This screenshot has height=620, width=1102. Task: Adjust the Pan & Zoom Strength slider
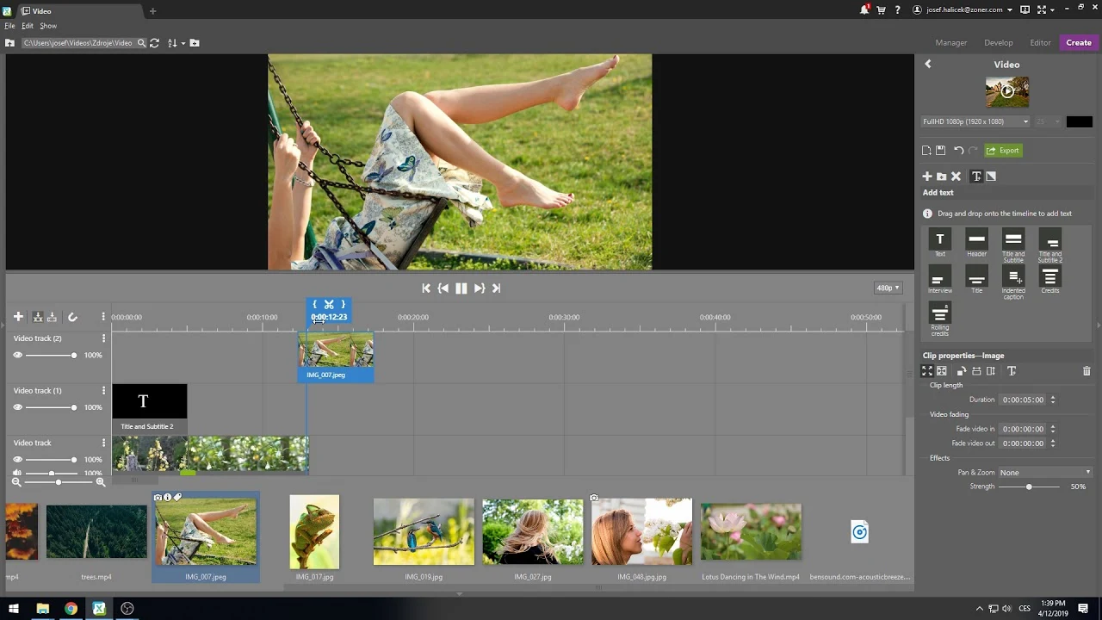tap(1029, 487)
